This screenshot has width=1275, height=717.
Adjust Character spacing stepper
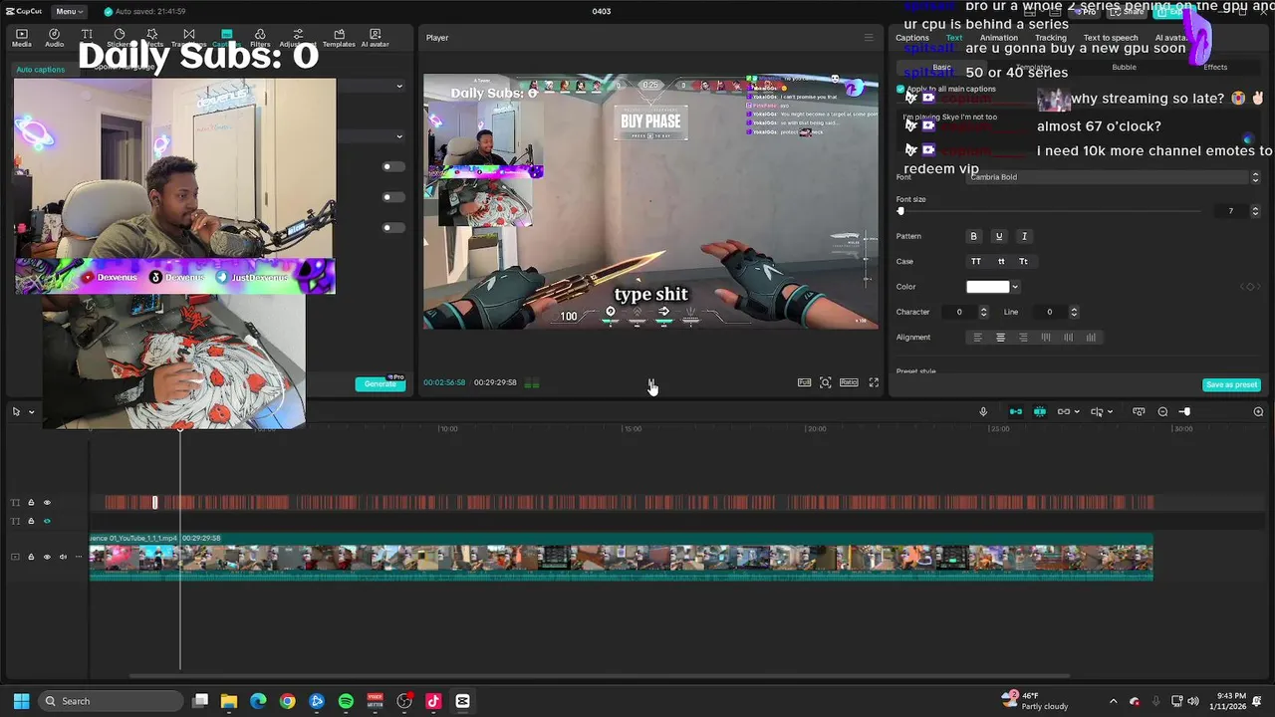coord(983,312)
